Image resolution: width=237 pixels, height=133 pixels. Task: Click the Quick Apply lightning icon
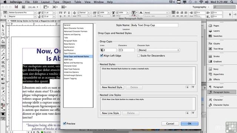pos(230,14)
